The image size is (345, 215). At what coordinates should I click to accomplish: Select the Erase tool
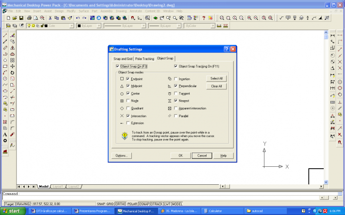point(12,35)
